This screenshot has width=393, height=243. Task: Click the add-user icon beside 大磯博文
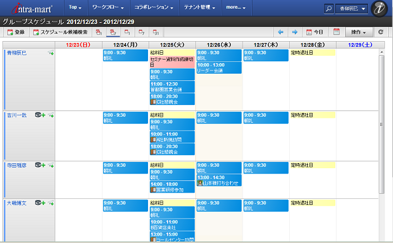pos(40,202)
